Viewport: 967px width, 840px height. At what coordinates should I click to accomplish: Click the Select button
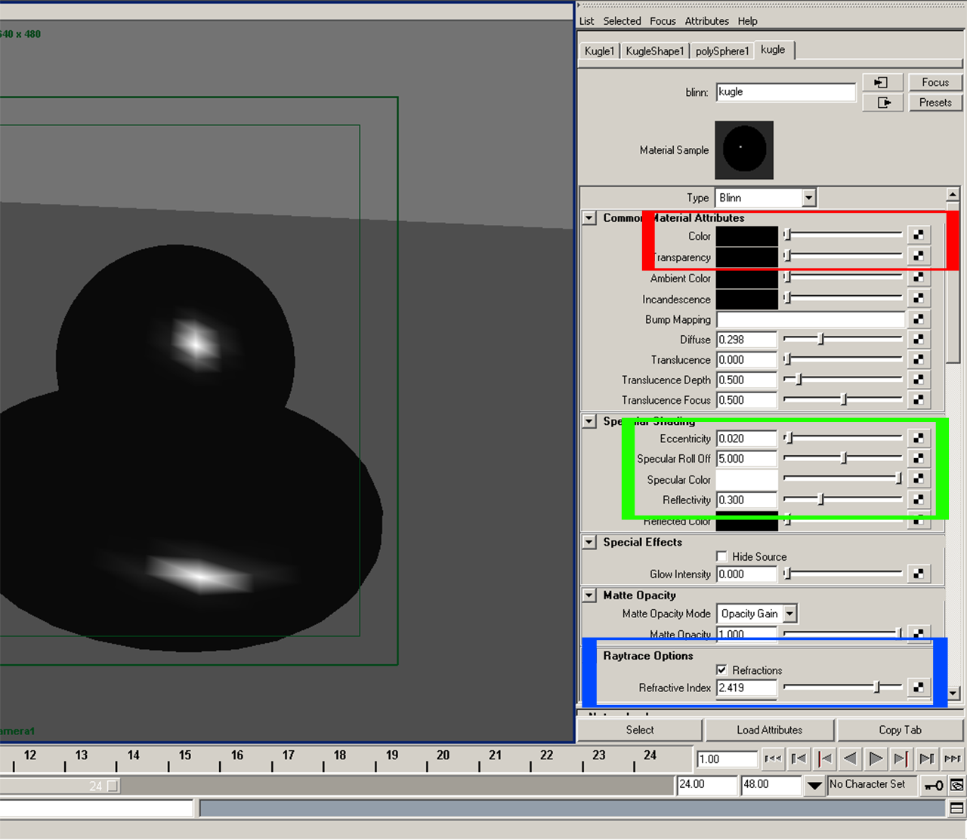click(640, 730)
